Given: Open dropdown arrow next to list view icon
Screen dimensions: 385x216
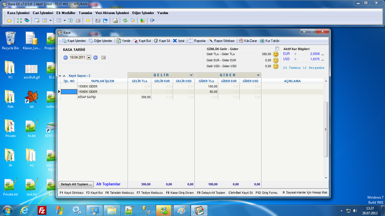Looking at the screenshot, I should pyautogui.click(x=65, y=21).
